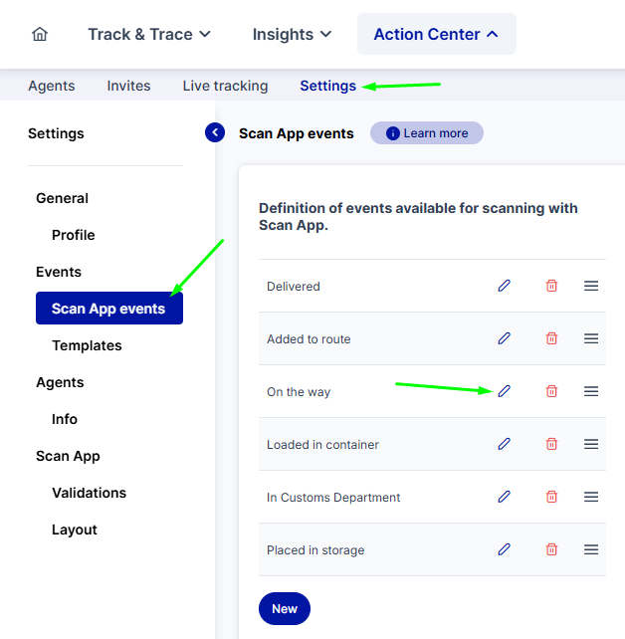625x639 pixels.
Task: Grab reorder handle for In Customs Department
Action: pyautogui.click(x=591, y=497)
